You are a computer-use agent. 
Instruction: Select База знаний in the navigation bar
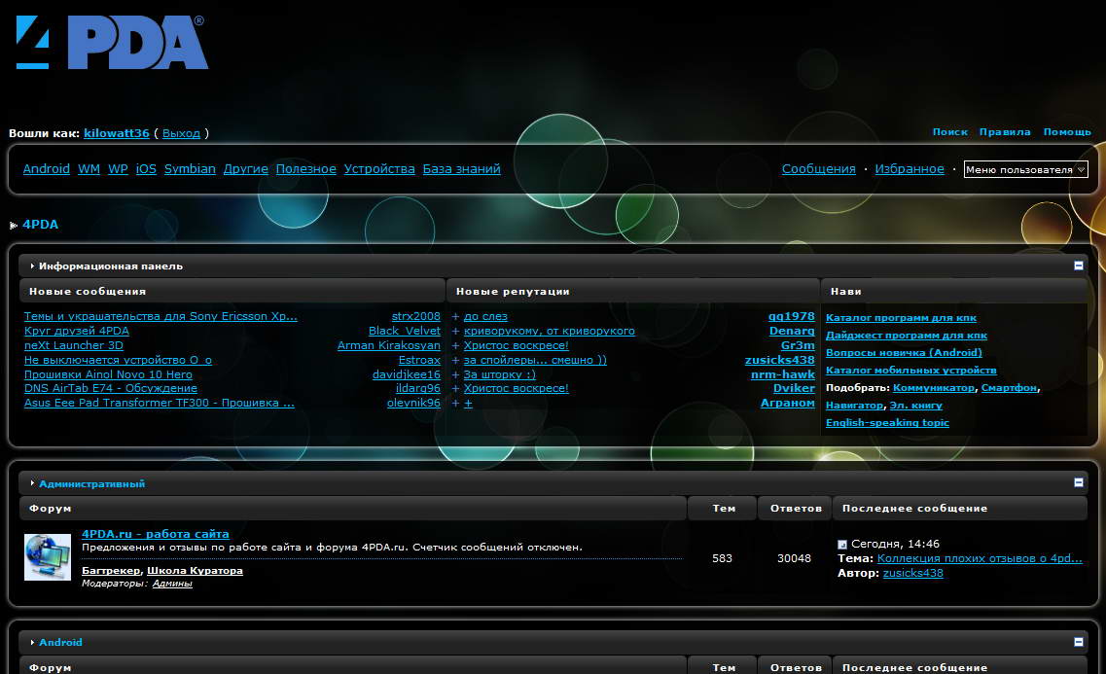[x=461, y=169]
